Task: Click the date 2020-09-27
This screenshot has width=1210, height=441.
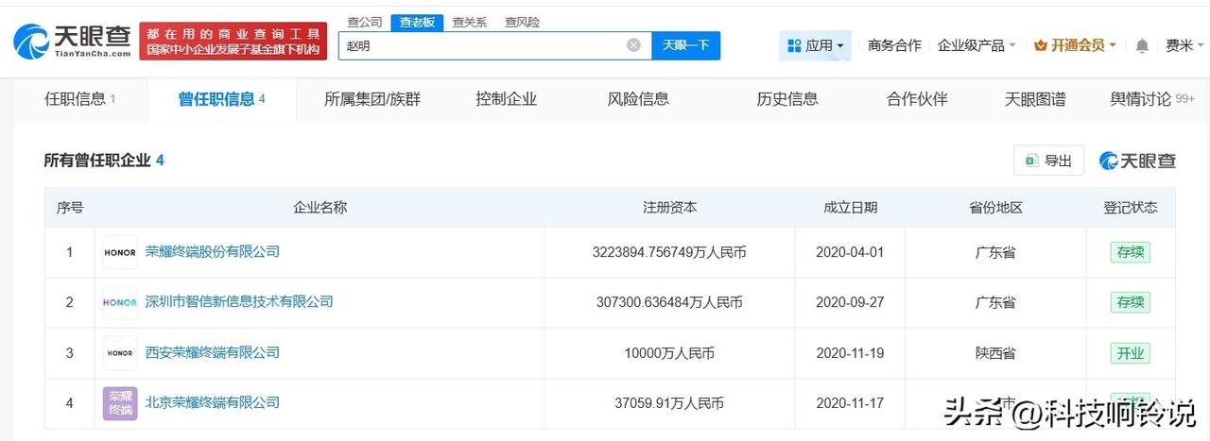Action: (850, 302)
